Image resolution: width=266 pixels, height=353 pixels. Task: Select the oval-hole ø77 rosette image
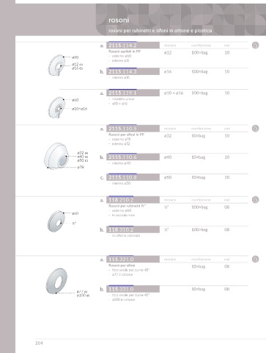56,281
